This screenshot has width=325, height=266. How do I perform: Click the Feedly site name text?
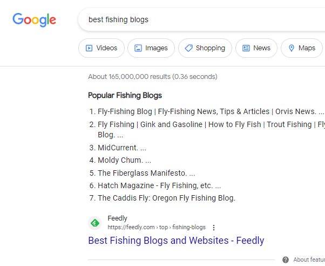point(117,218)
